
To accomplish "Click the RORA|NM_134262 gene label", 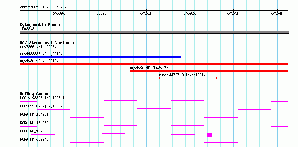I will click(x=34, y=131).
